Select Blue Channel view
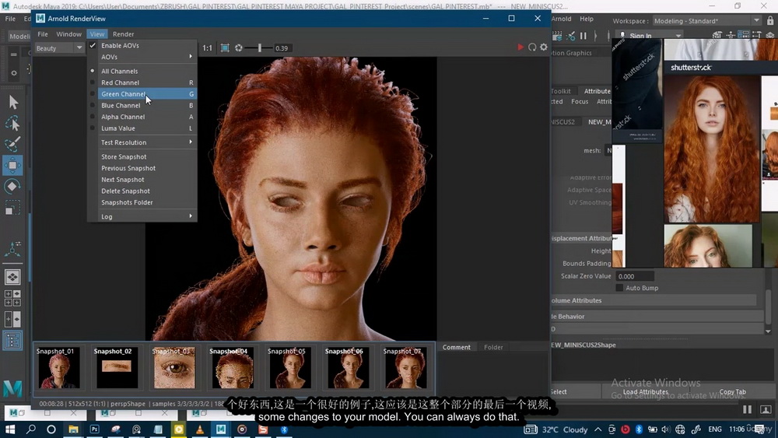 point(142,105)
